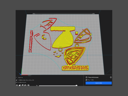
Task: Select the top view cube icon
Action: click(23, 85)
